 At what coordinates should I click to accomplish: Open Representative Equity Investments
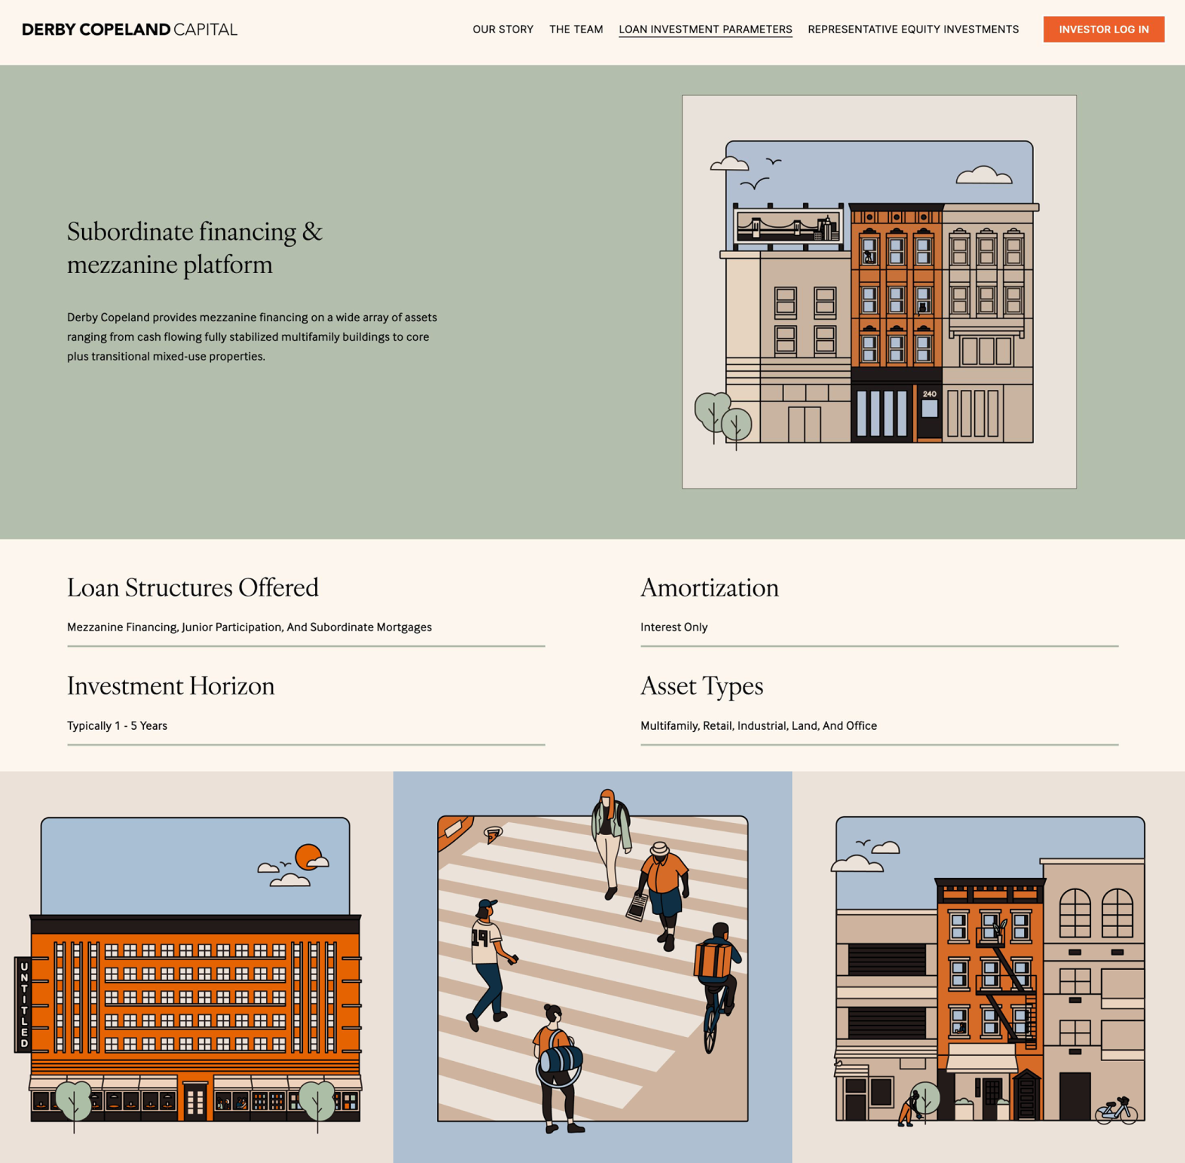[x=913, y=29]
